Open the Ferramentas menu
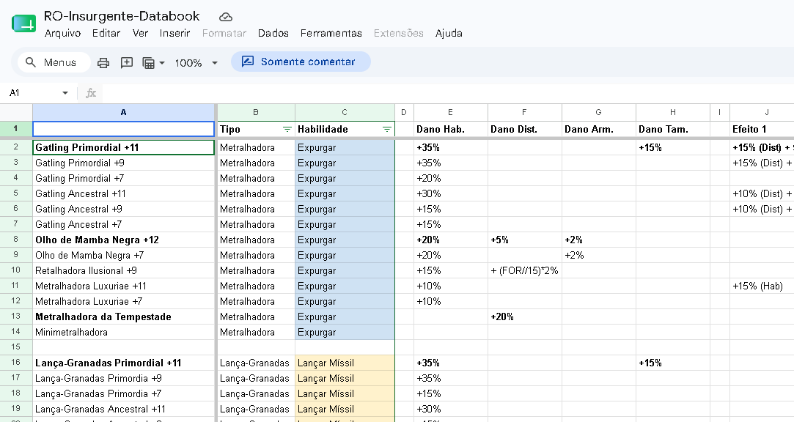Image resolution: width=794 pixels, height=422 pixels. [x=331, y=34]
